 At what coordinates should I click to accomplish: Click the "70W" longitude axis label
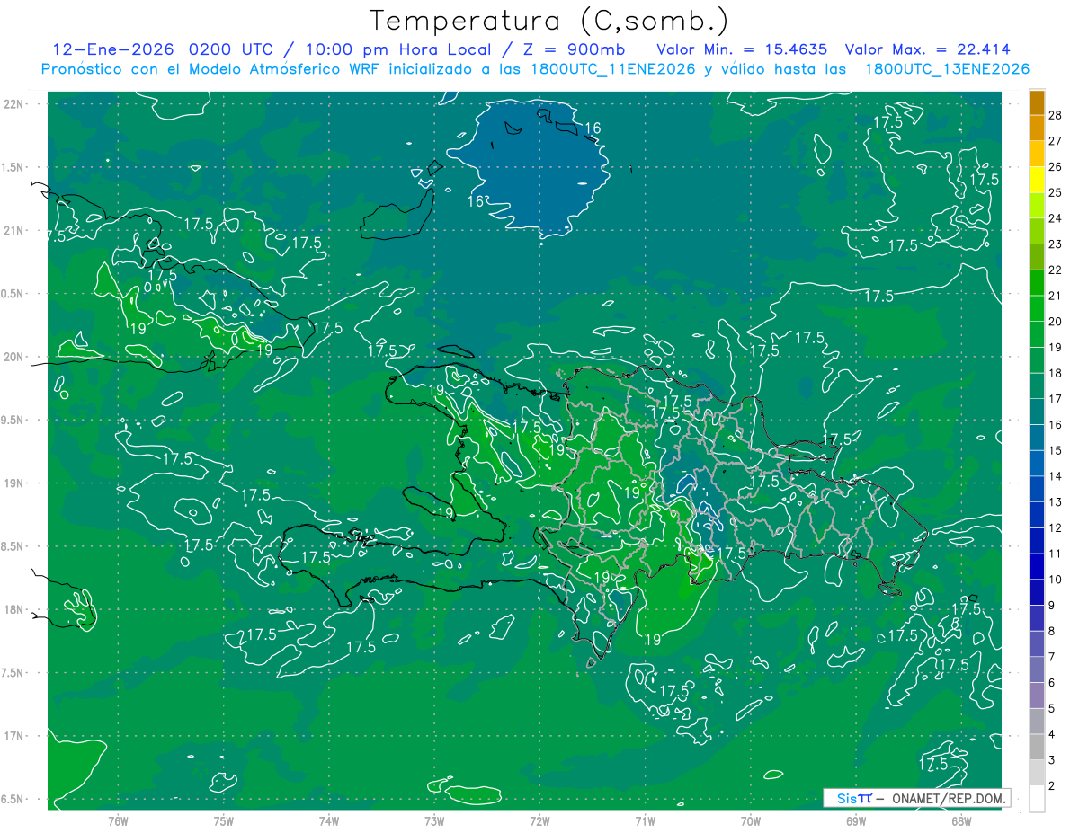click(x=751, y=820)
